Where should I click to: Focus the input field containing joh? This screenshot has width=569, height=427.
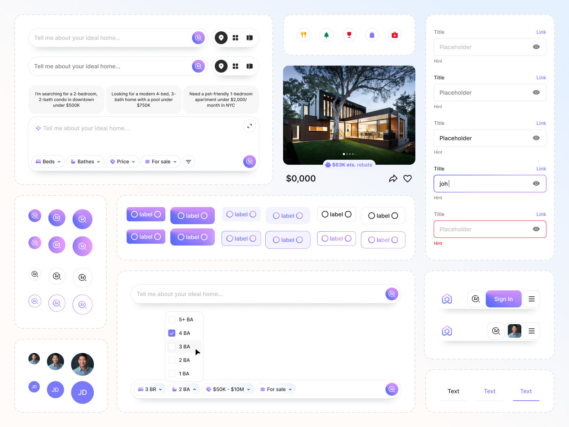coord(490,184)
